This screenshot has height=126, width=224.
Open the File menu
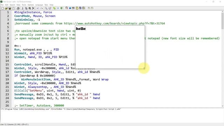(2, 5)
